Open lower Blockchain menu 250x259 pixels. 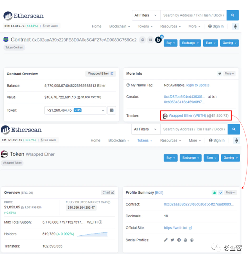(x=119, y=140)
